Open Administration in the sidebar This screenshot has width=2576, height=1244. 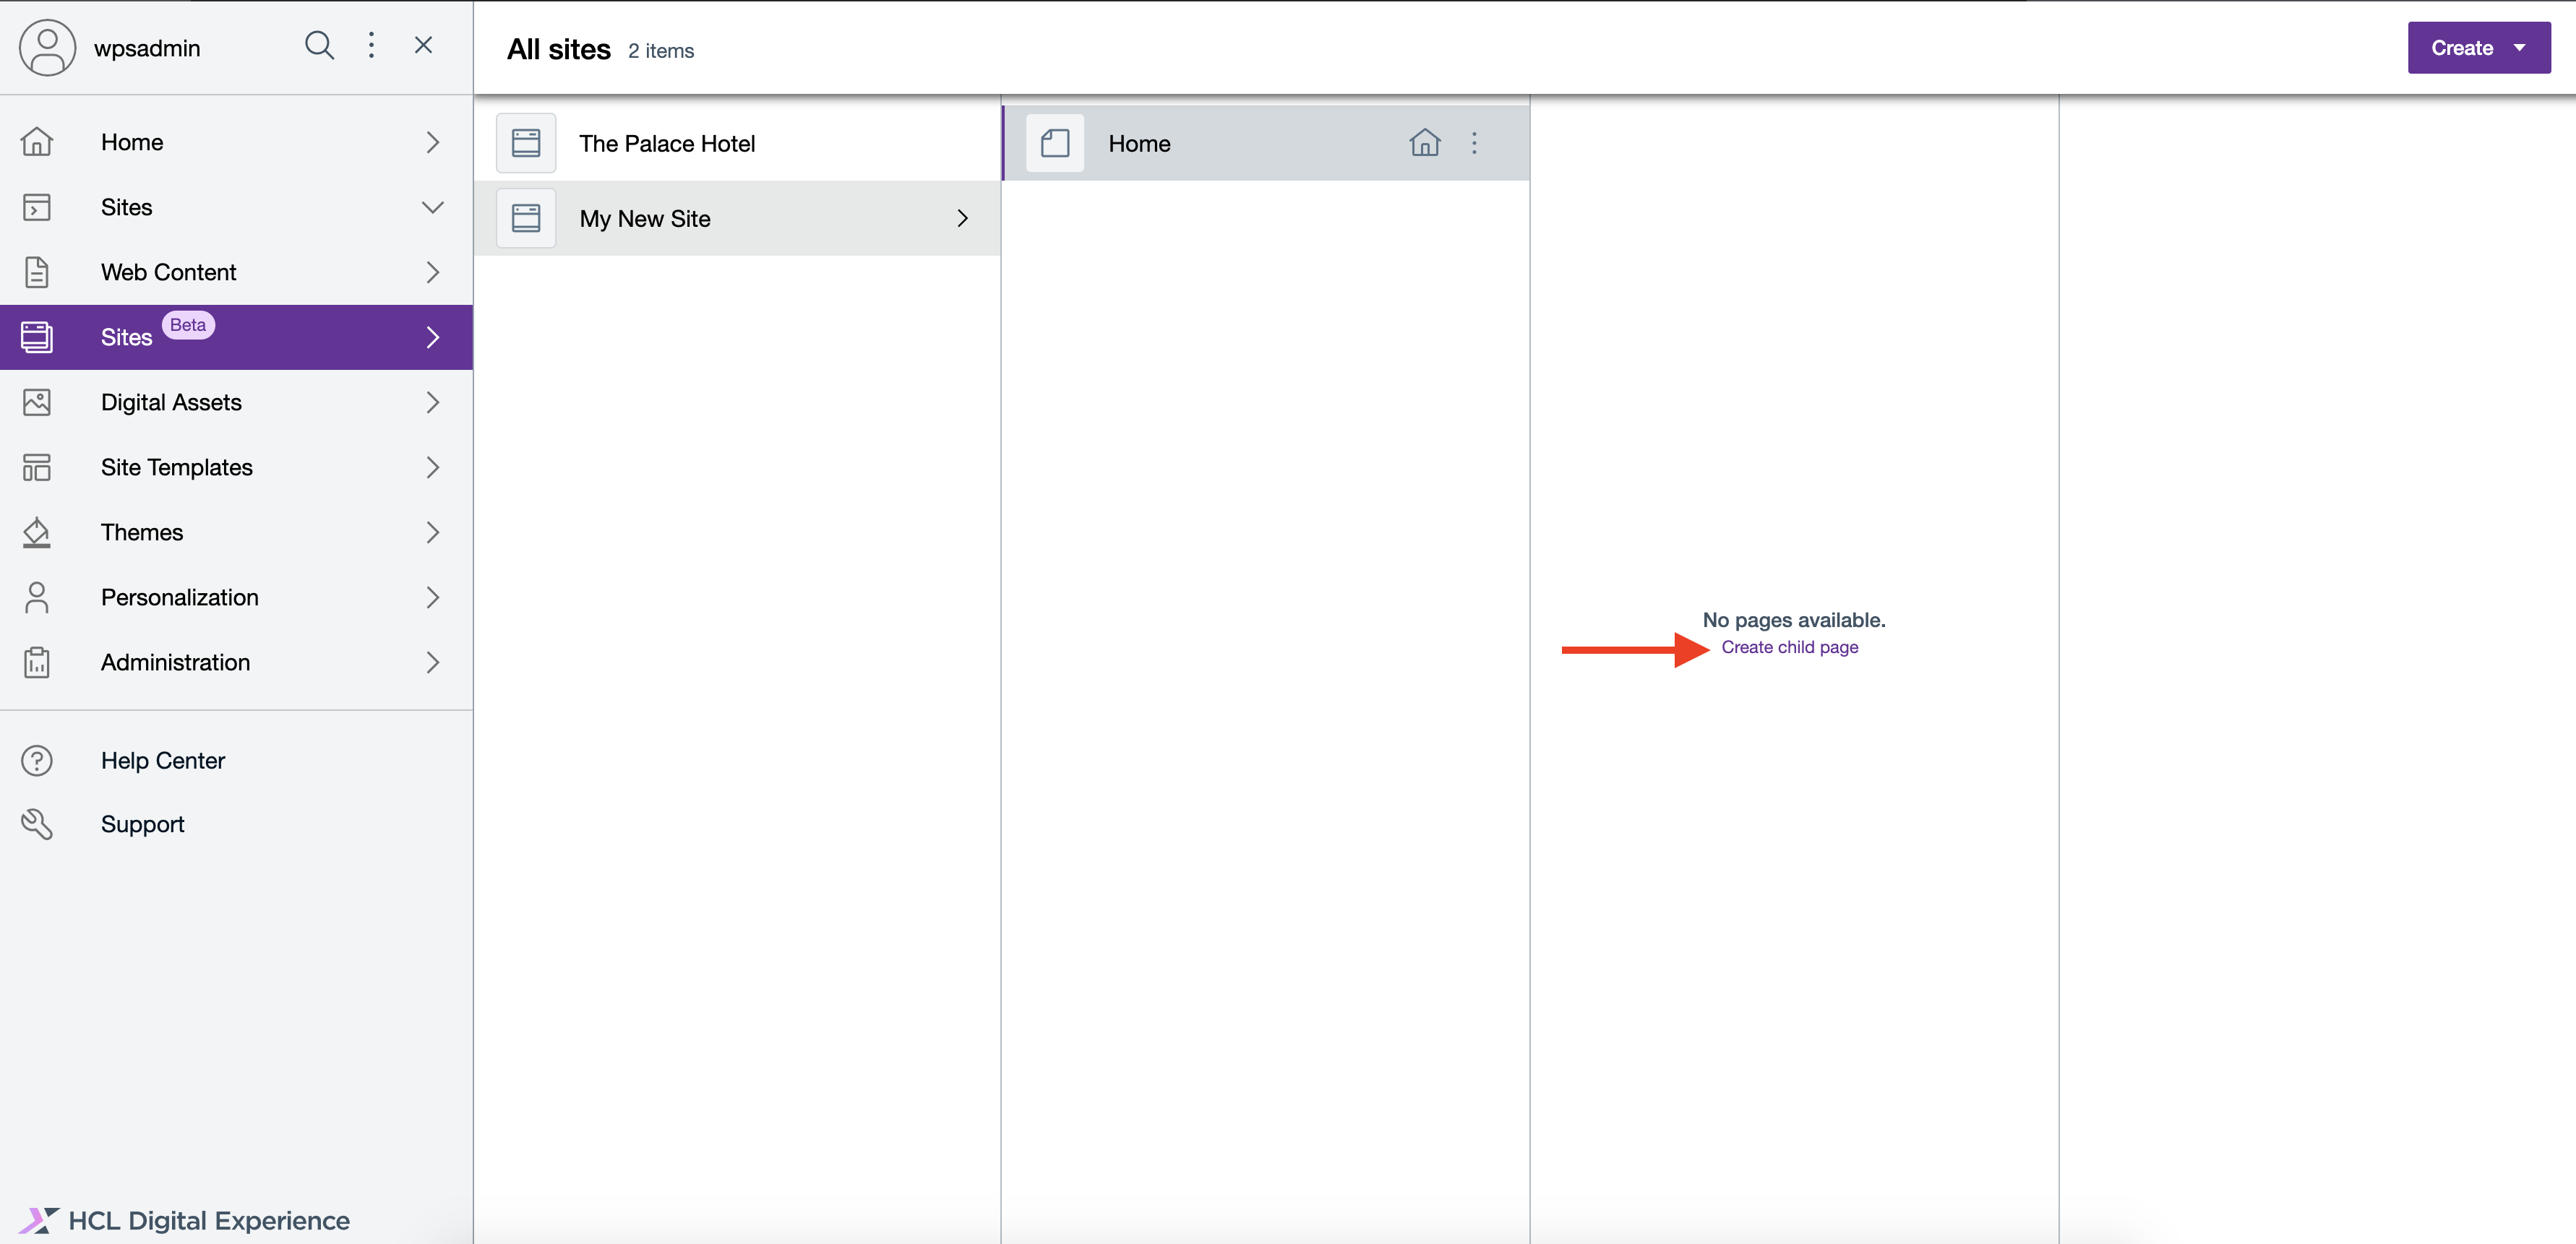(175, 662)
